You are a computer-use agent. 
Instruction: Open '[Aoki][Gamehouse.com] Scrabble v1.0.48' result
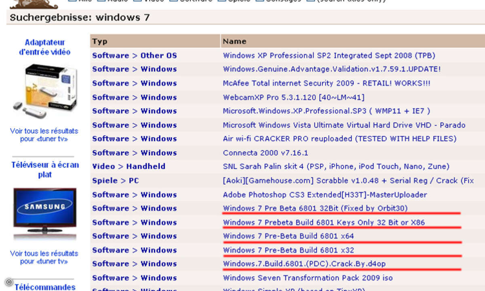click(x=348, y=181)
